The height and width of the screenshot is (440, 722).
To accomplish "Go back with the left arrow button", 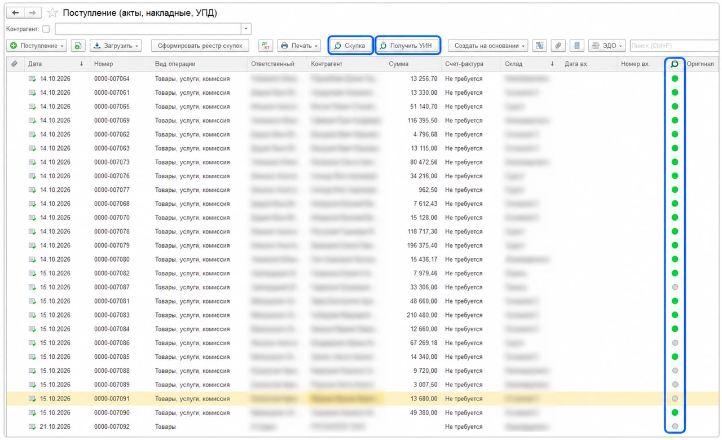I will click(x=15, y=12).
